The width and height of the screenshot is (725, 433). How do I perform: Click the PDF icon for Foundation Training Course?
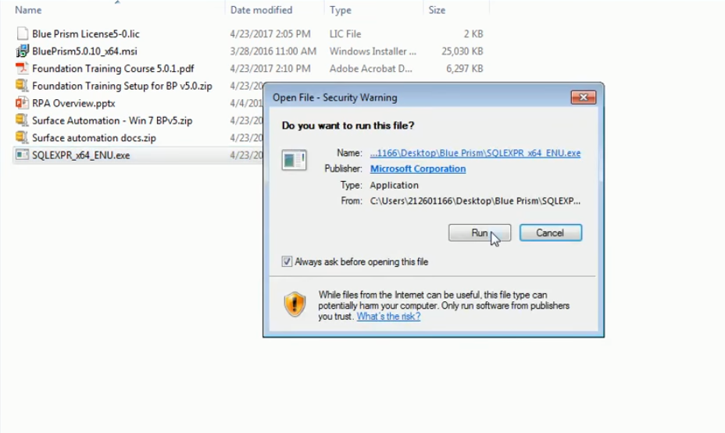(22, 69)
